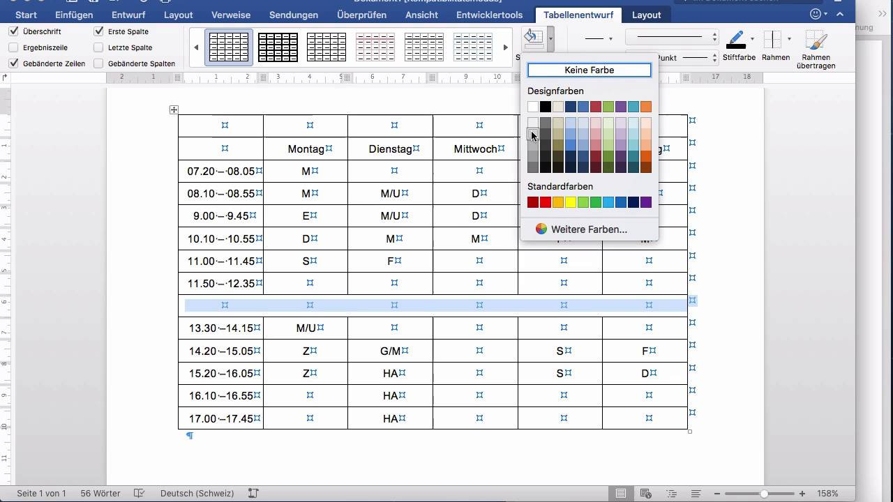This screenshot has height=502, width=893.
Task: Toggle the Gebänderte Zeilen checkbox
Action: tap(14, 63)
